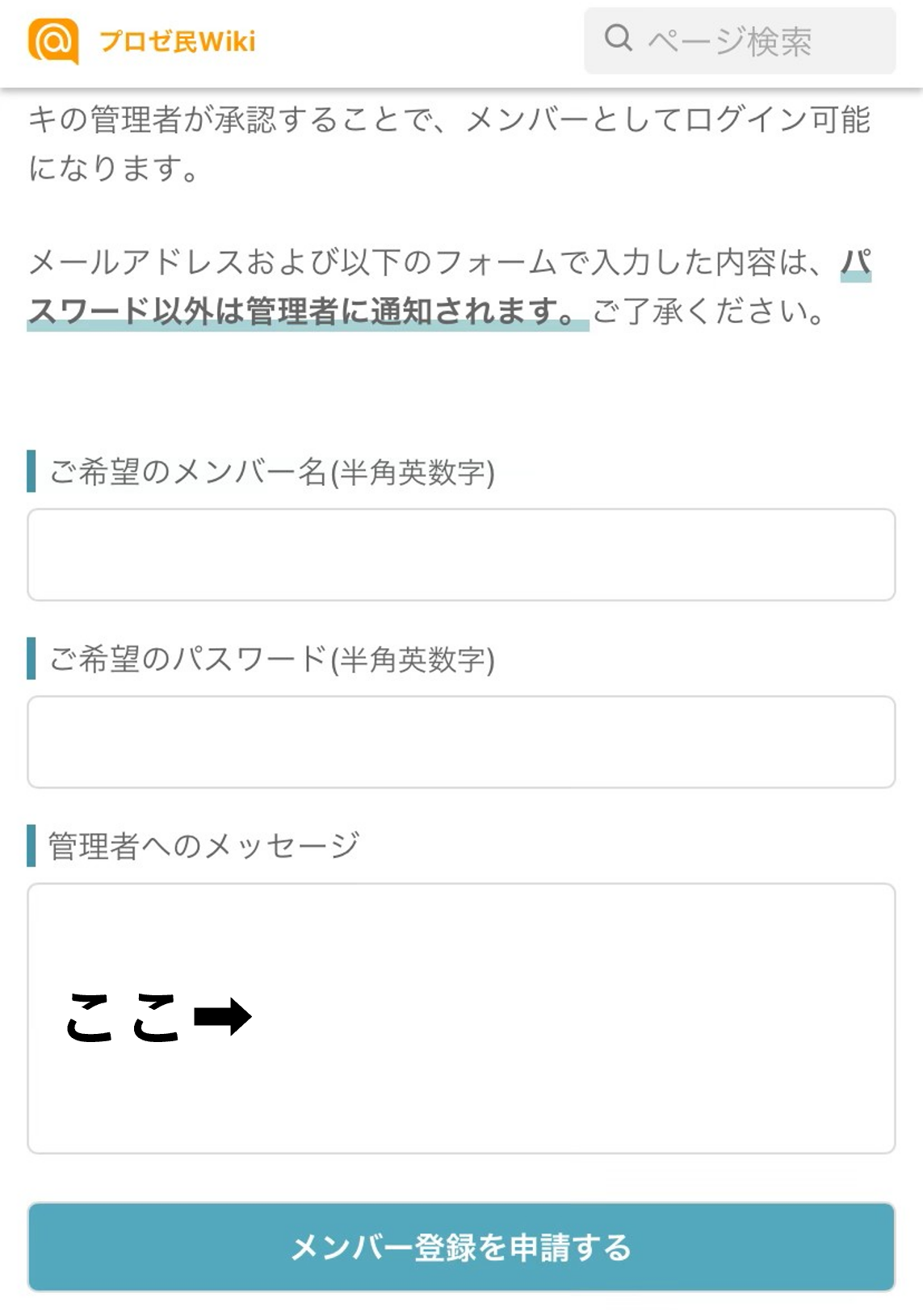The height and width of the screenshot is (1310, 923).
Task: Click the paragraph about メンバーとしてログイン可能
Action: (449, 144)
